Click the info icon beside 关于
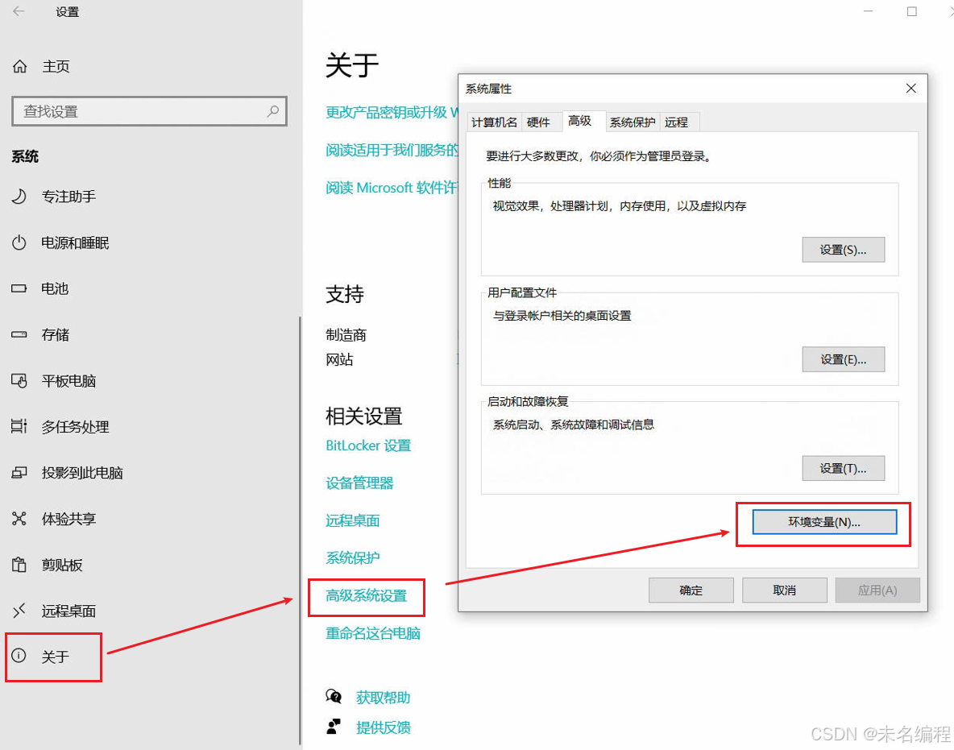954x750 pixels. click(x=19, y=655)
